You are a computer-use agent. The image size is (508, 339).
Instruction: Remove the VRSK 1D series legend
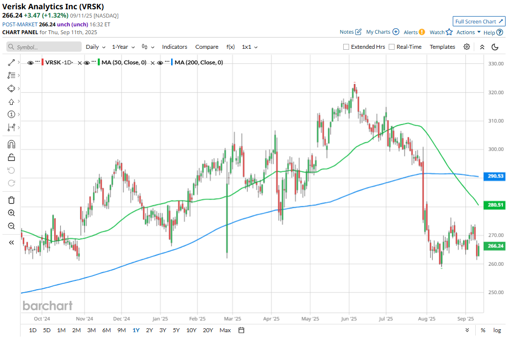(80, 63)
